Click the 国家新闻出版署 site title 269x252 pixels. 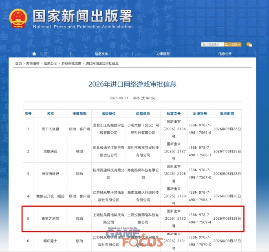click(x=83, y=16)
